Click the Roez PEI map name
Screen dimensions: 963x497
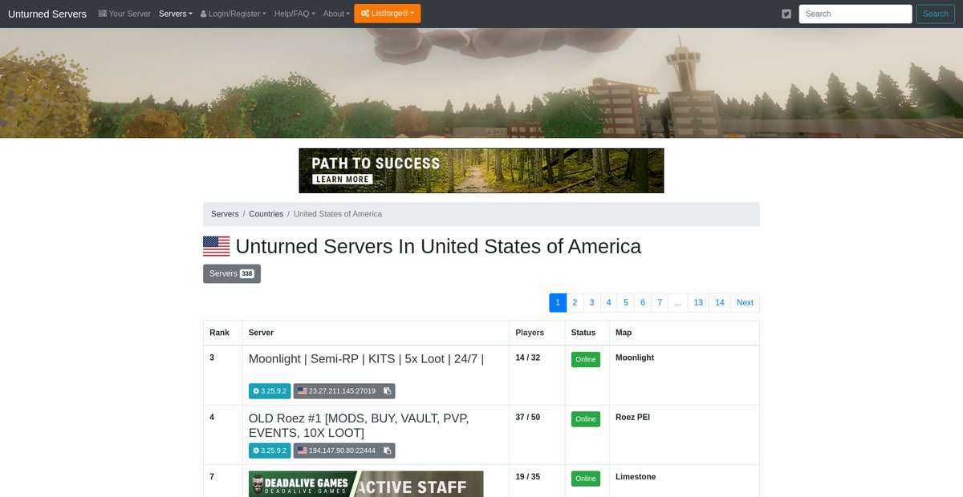(x=633, y=417)
